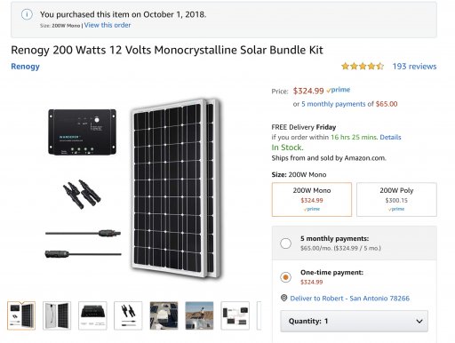Select the charge controller thumbnail
Image resolution: width=455 pixels, height=343 pixels.
coord(92,315)
